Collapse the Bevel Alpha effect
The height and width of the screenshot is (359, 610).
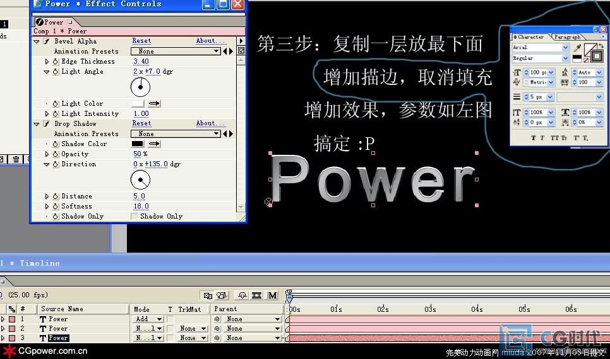[37, 41]
